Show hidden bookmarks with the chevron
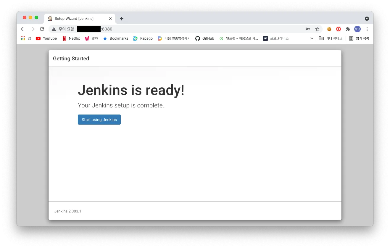 pyautogui.click(x=312, y=38)
